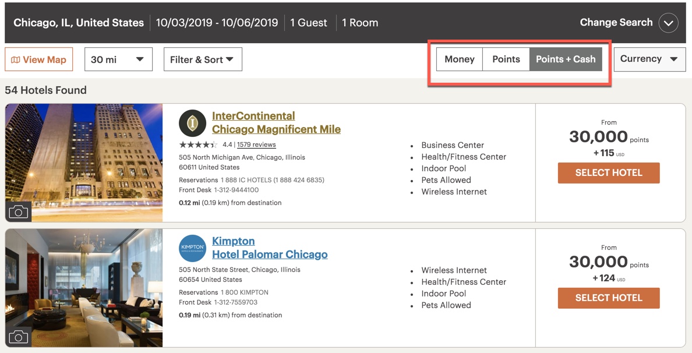Click the 505 North Michigan Ave address
Image resolution: width=692 pixels, height=353 pixels.
pos(242,163)
